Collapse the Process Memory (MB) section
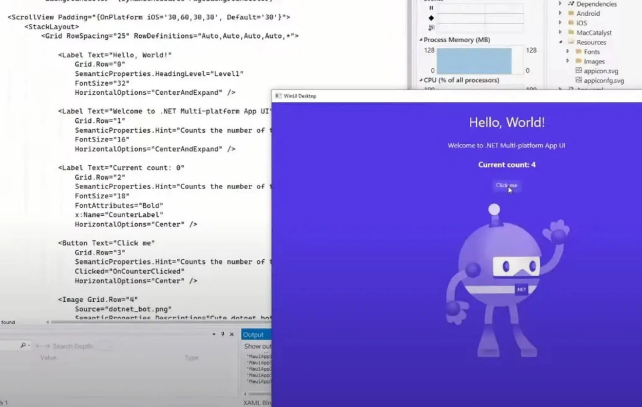Screen dimensions: 642x407 [x=421, y=40]
